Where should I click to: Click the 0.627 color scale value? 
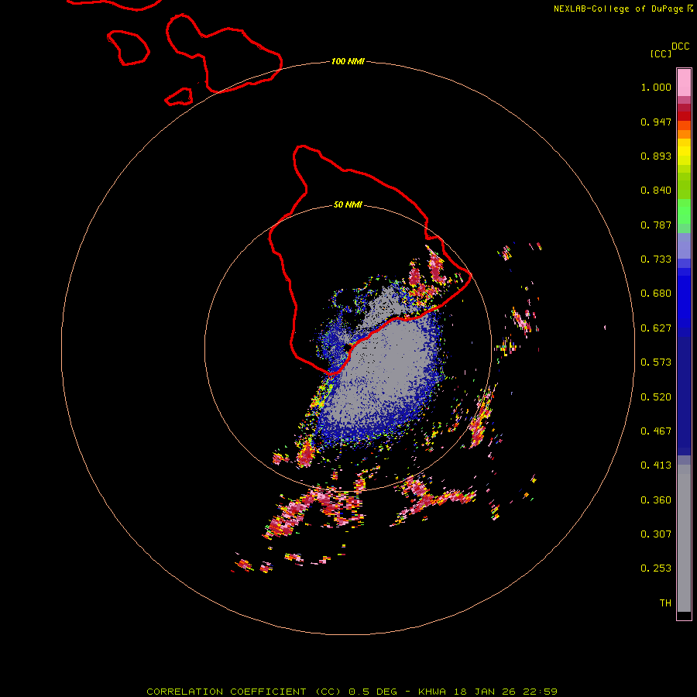coord(656,328)
